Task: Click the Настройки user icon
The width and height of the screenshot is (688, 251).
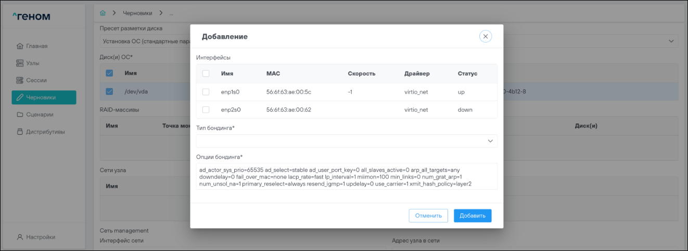Action: coord(20,237)
